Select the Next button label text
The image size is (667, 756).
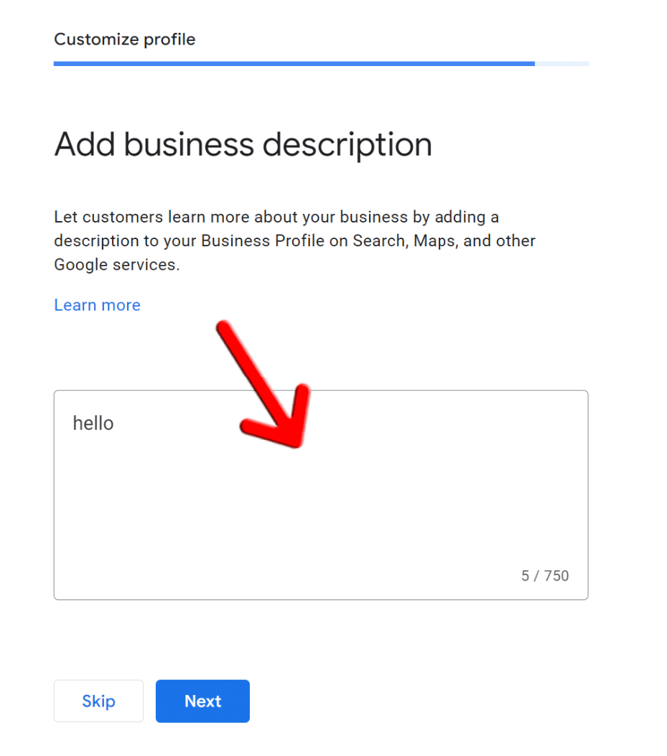pos(202,701)
